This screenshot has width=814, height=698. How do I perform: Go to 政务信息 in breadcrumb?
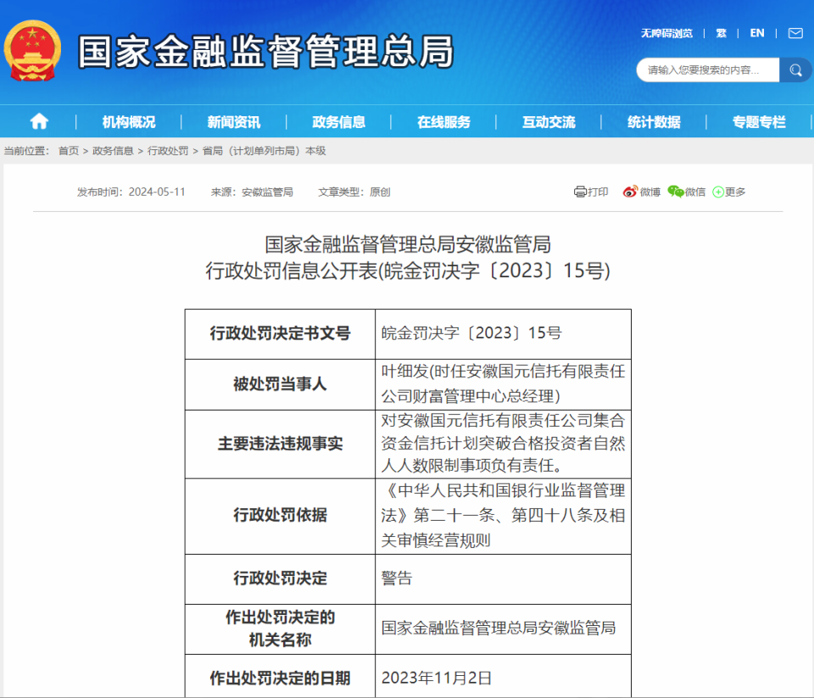click(x=113, y=151)
